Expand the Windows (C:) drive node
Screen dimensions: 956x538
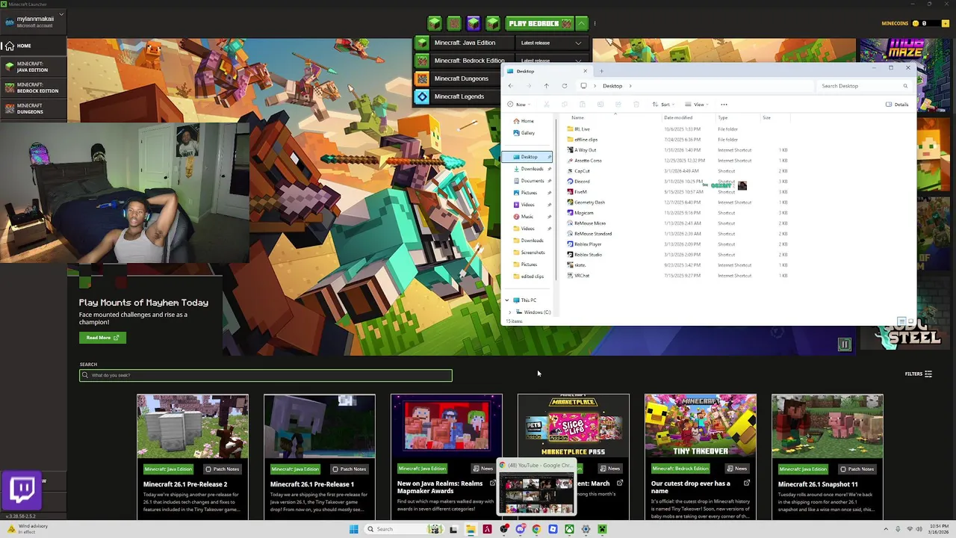510,312
